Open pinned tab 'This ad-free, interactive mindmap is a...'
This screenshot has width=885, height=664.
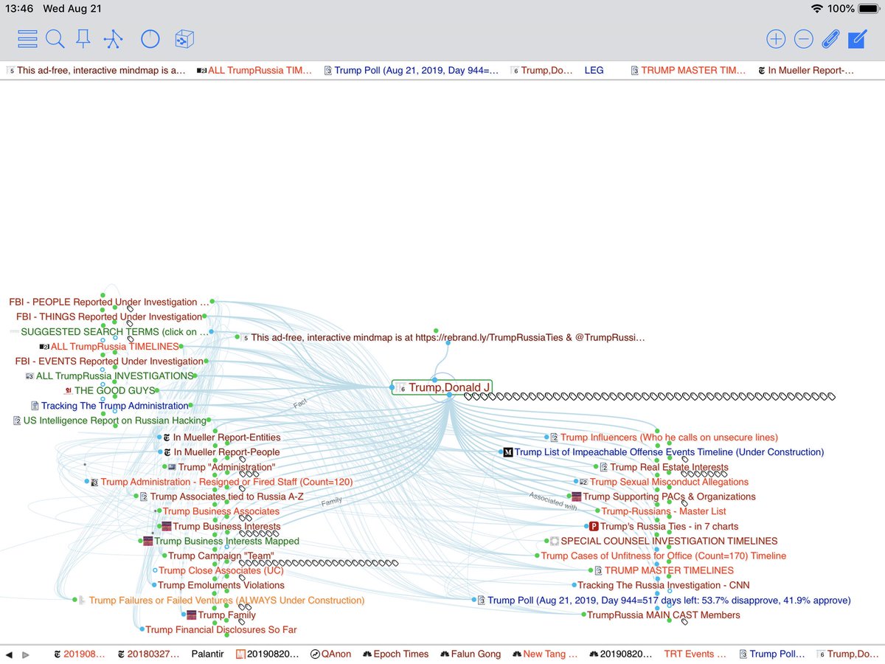(95, 70)
